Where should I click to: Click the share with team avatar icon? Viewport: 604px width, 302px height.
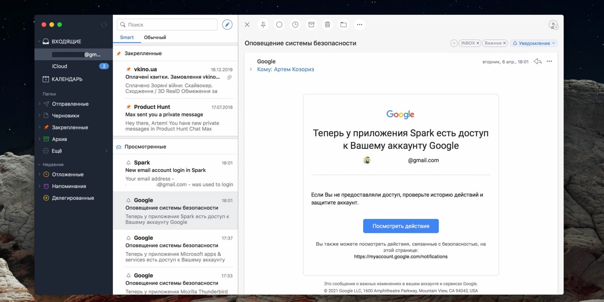click(553, 25)
